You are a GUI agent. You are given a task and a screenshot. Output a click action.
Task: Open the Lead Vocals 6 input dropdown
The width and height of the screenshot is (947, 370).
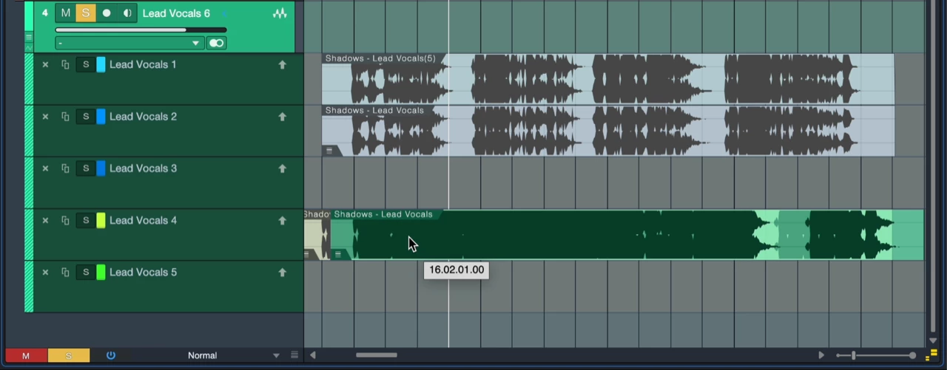[129, 44]
